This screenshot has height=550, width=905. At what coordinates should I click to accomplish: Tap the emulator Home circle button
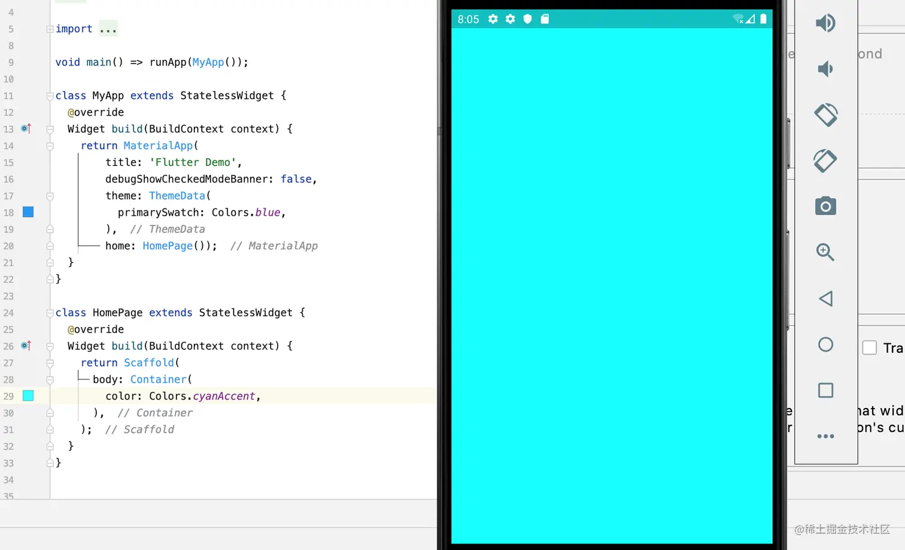pos(825,344)
